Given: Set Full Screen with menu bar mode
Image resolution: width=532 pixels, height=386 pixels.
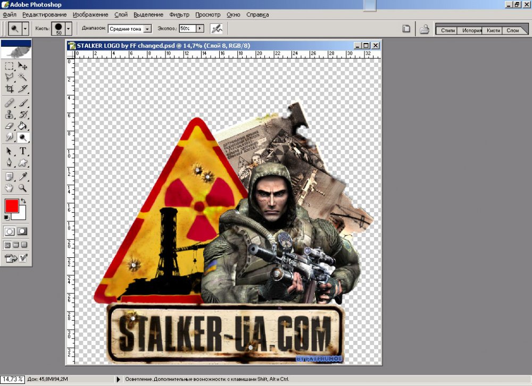Looking at the screenshot, I should pyautogui.click(x=16, y=245).
